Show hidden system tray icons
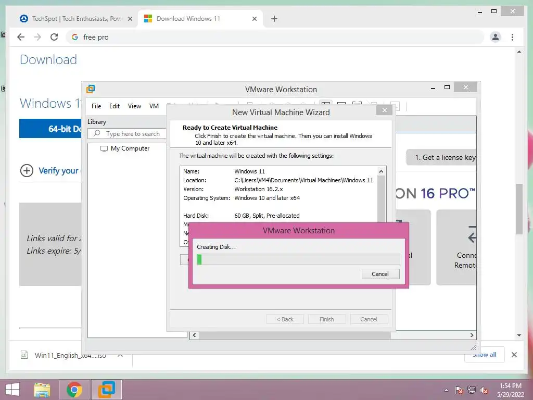This screenshot has width=533, height=400. [446, 390]
